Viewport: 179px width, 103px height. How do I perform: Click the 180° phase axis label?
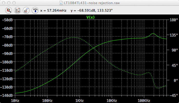click(174, 20)
